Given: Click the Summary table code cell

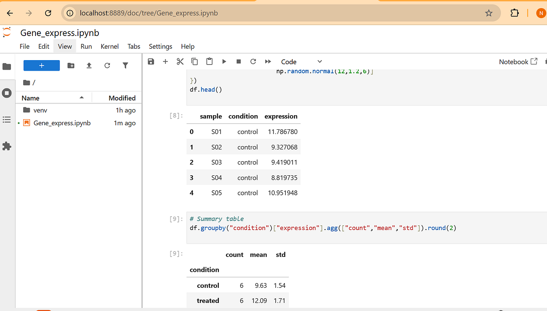Looking at the screenshot, I should coord(367,228).
